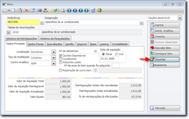Click the Referência field ARCOND
189x119 pixels.
[x=23, y=22]
